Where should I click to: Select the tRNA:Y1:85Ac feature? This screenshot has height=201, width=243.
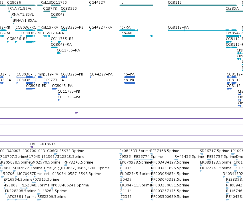click(x=9, y=11)
